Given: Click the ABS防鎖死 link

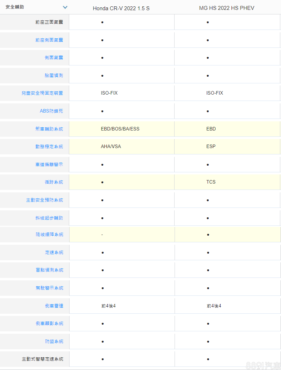Looking at the screenshot, I should [51, 111].
